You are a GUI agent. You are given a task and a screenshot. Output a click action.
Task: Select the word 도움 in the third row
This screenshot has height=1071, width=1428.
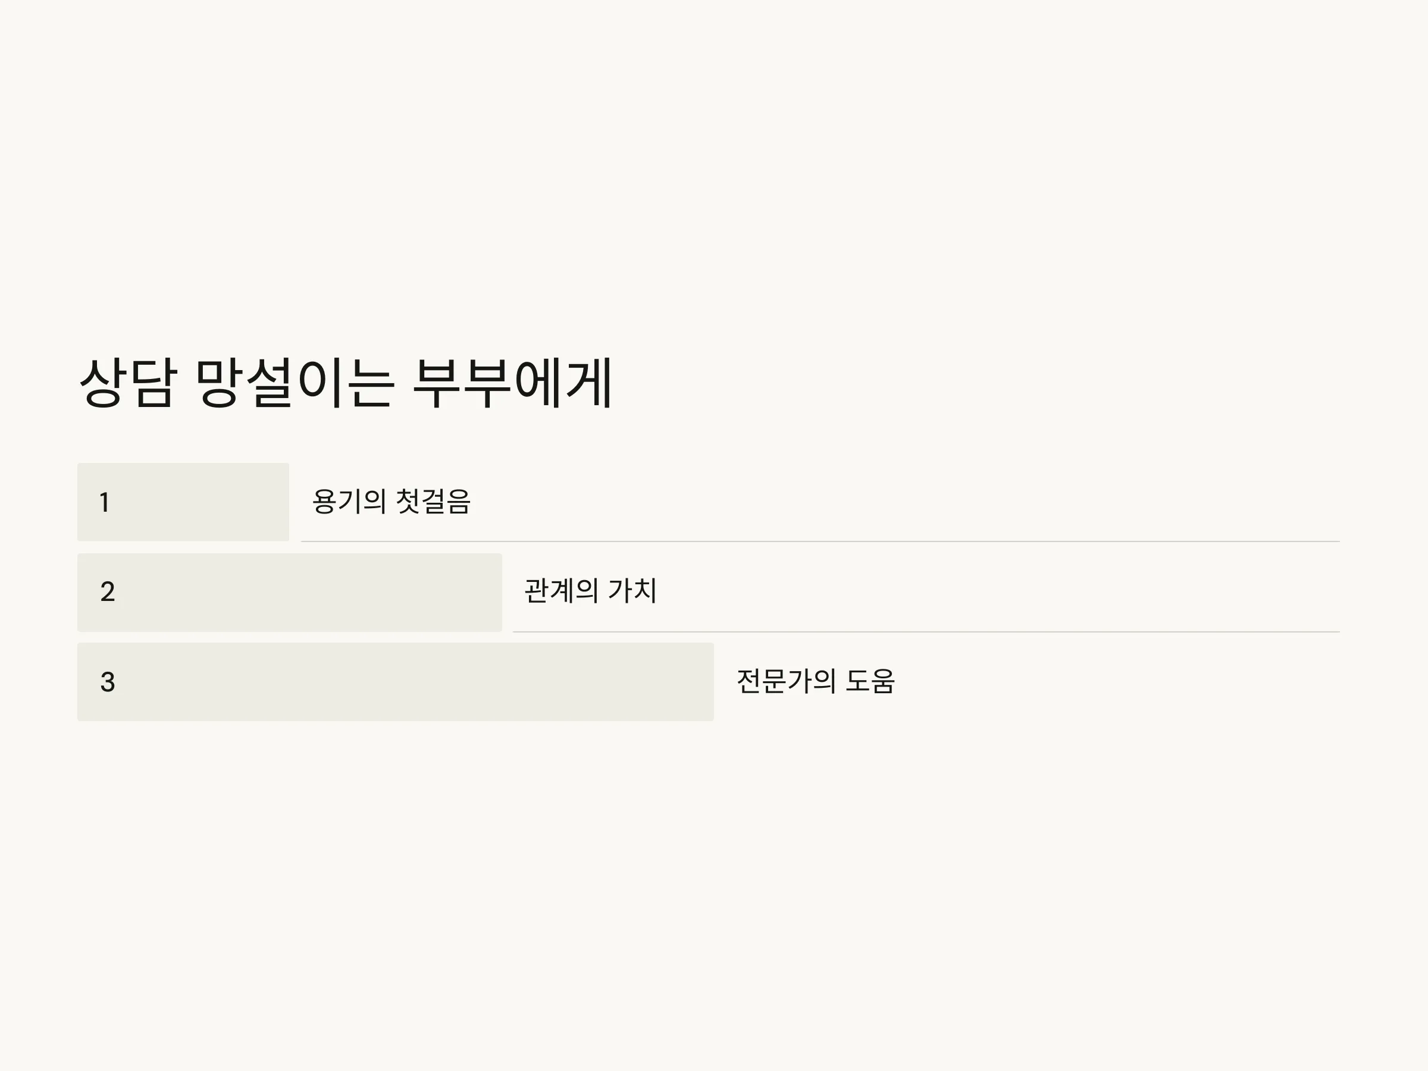tap(870, 681)
